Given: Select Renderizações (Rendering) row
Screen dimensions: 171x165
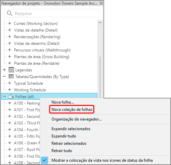Looking at the screenshot, I should pos(37,37).
